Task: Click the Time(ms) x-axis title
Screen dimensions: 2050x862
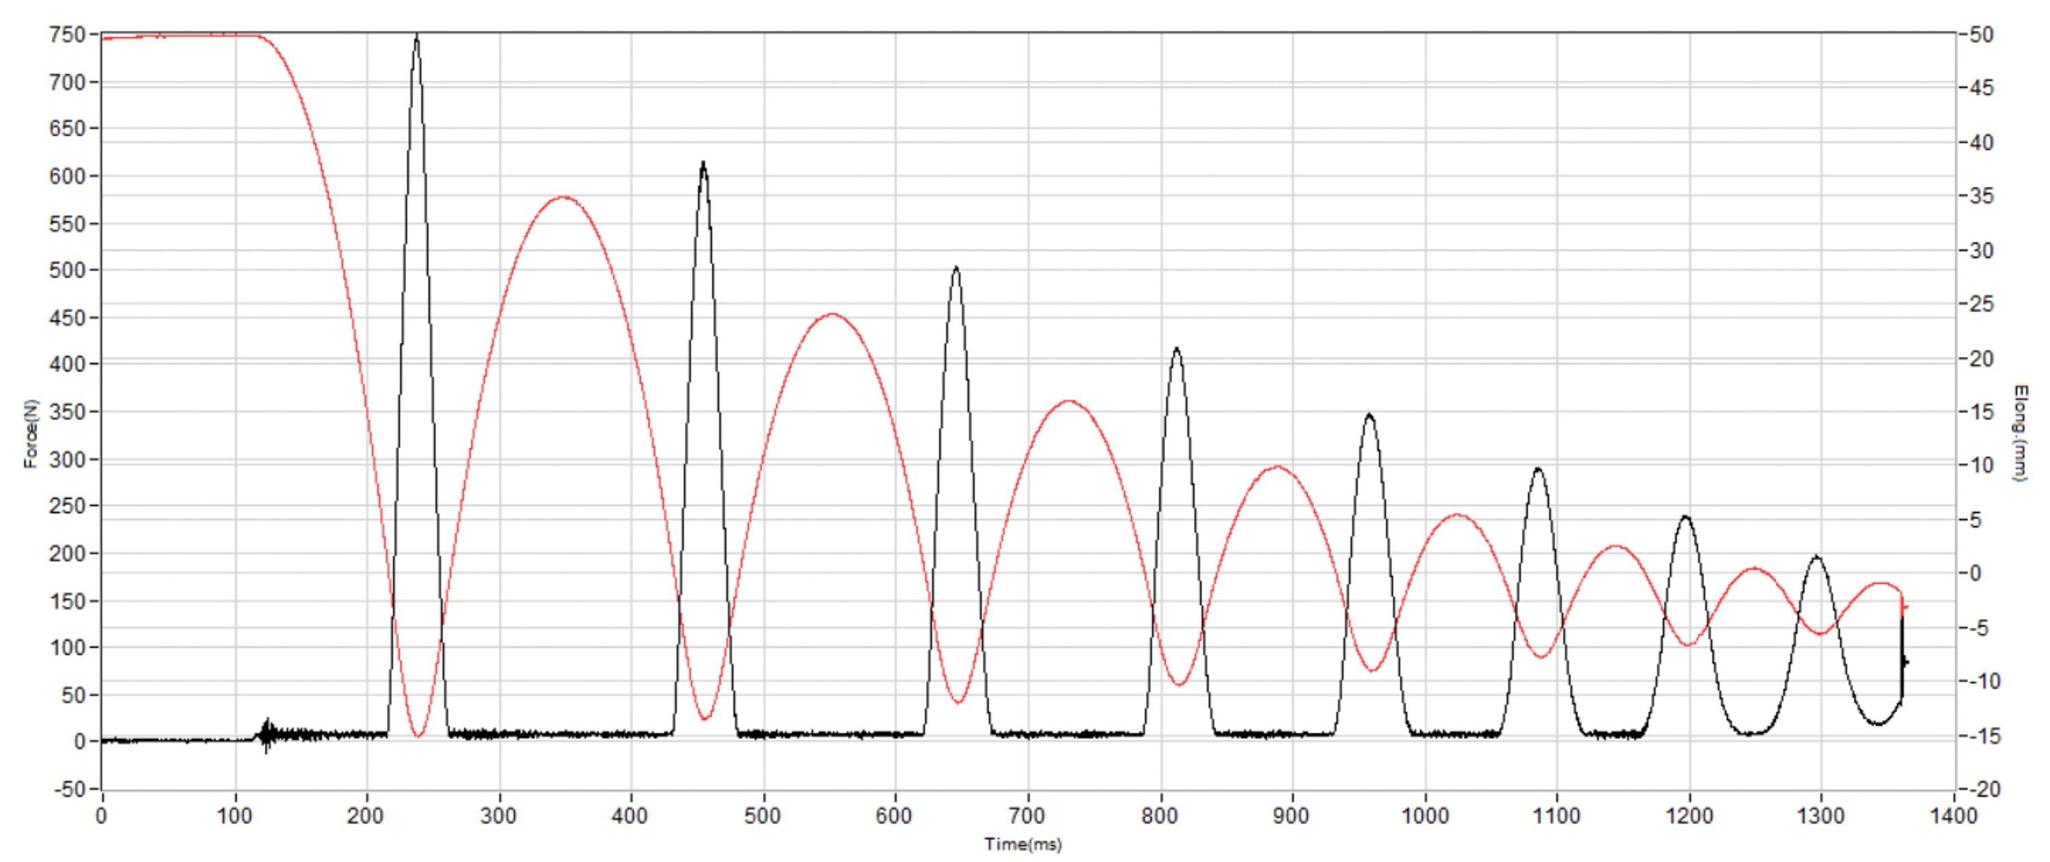Action: click(x=1023, y=844)
